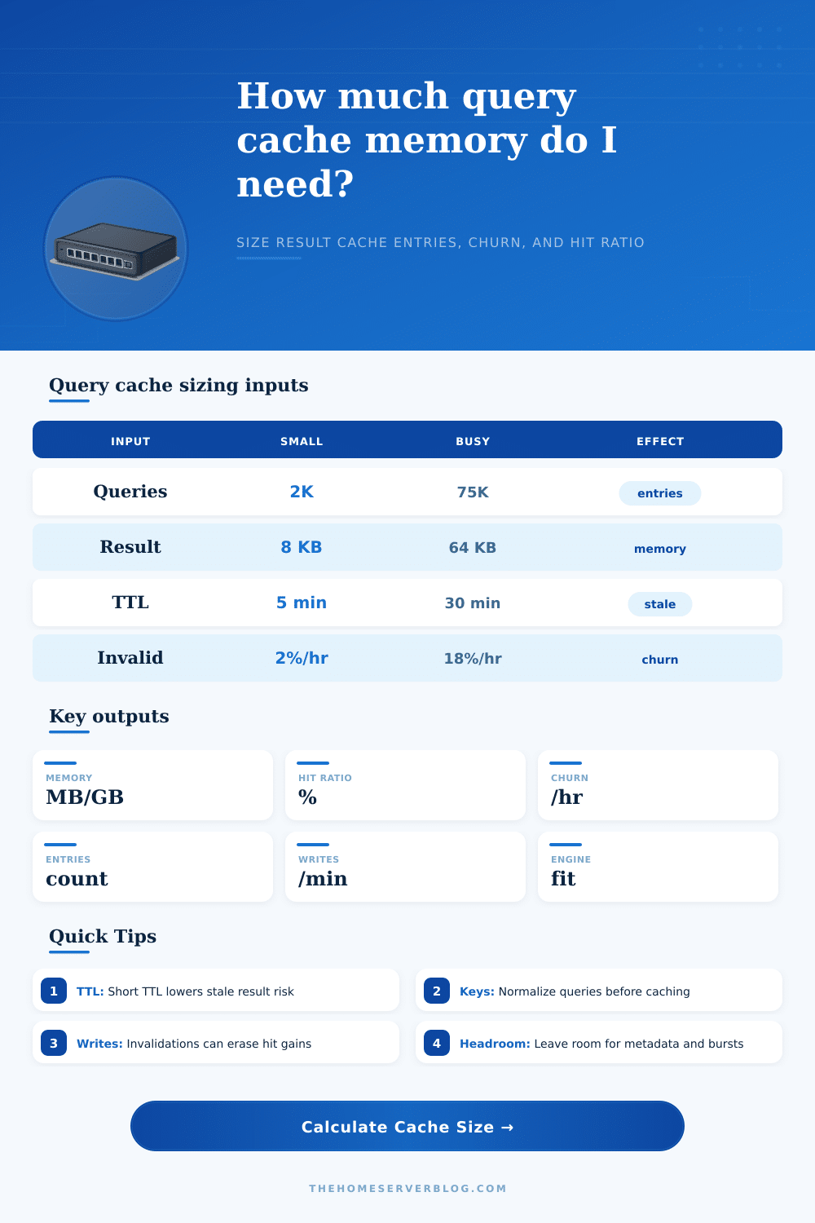
Task: Select tip number 4 badge for Headroom
Action: pos(437,1043)
